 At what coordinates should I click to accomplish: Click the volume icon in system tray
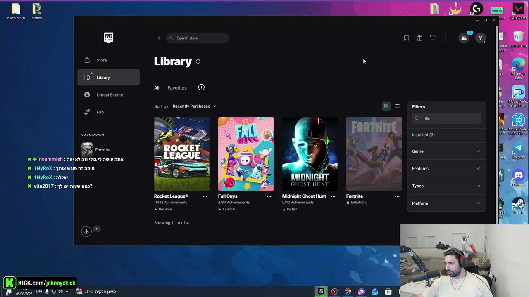[60, 292]
